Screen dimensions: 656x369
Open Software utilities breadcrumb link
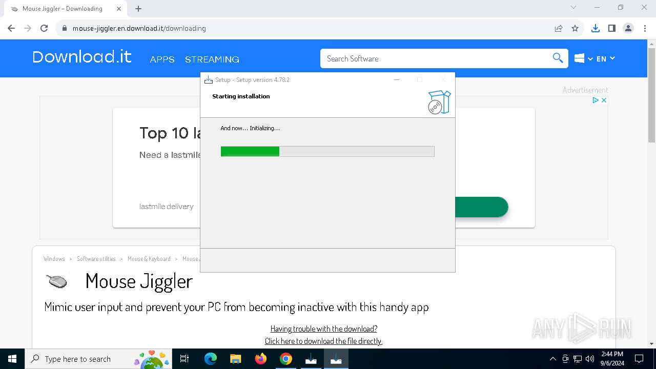(96, 259)
